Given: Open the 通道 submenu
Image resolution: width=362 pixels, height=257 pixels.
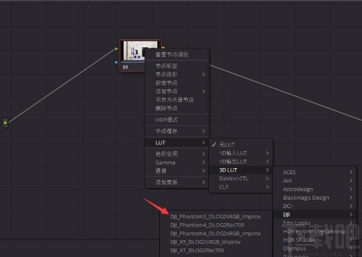Looking at the screenshot, I should coord(177,171).
